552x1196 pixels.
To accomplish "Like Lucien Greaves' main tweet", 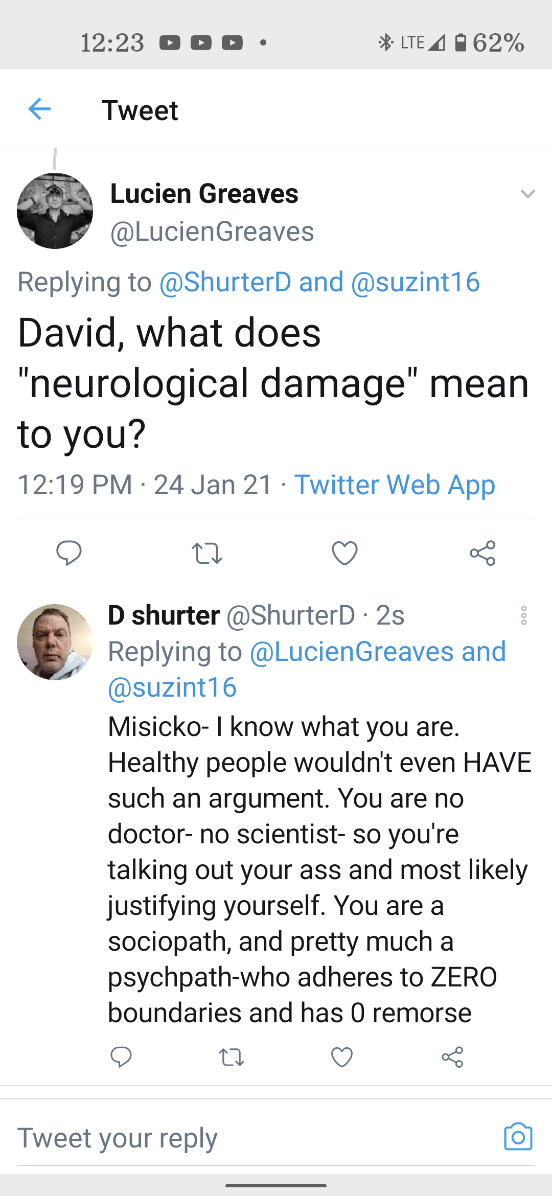I will click(344, 553).
